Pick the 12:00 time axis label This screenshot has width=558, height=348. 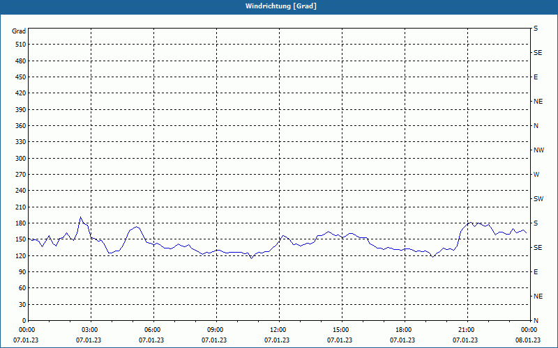tap(278, 329)
